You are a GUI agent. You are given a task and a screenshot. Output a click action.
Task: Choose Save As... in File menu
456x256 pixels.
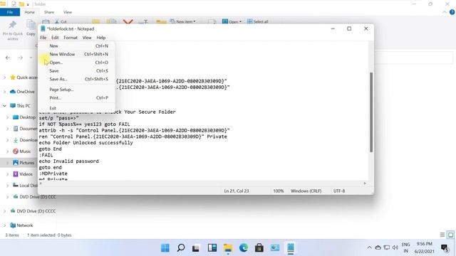(x=77, y=79)
